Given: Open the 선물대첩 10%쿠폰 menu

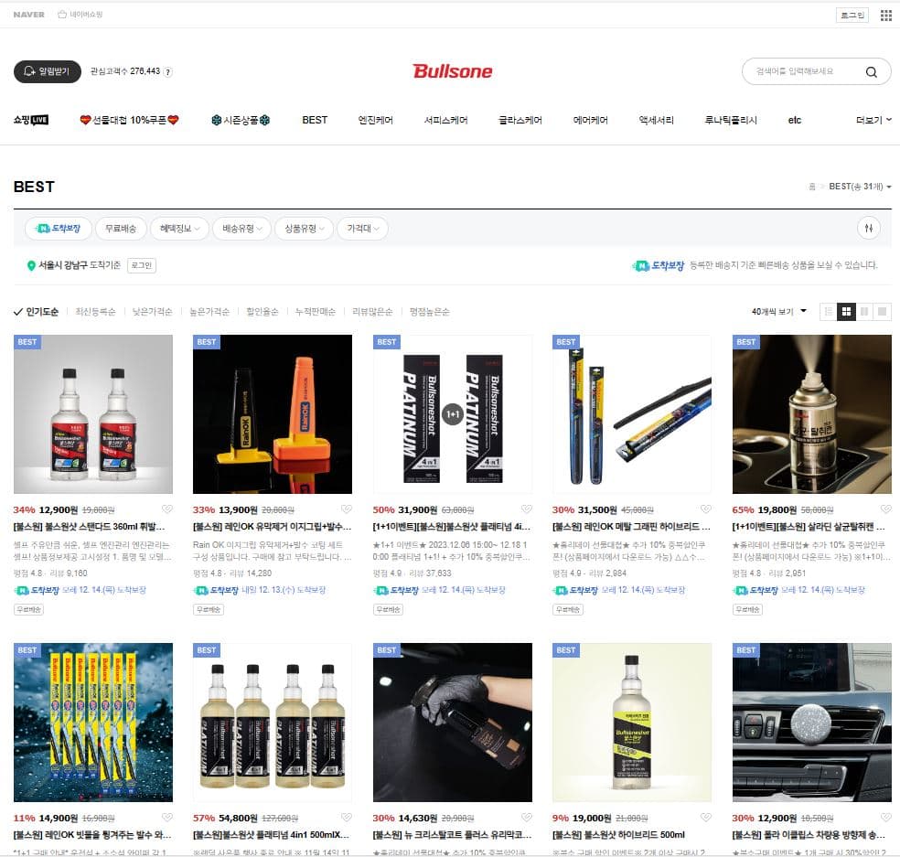Looking at the screenshot, I should tap(129, 120).
